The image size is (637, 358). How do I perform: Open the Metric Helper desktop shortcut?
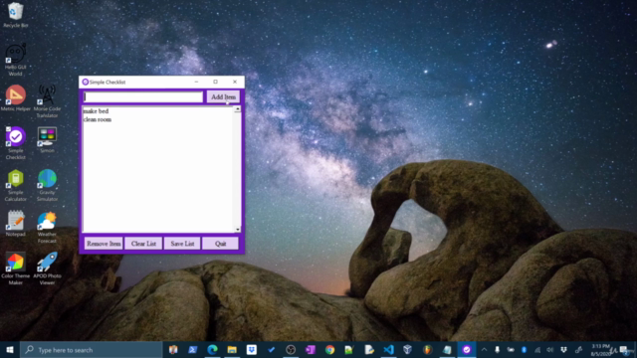pos(16,97)
